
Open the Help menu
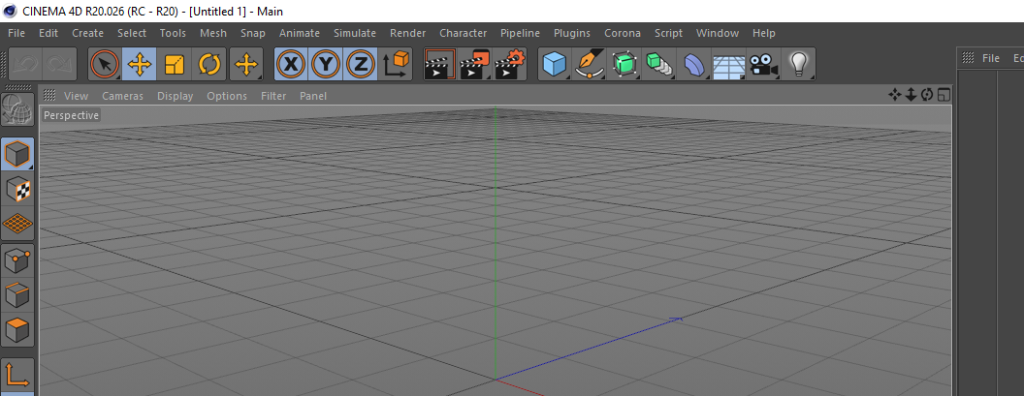[763, 33]
